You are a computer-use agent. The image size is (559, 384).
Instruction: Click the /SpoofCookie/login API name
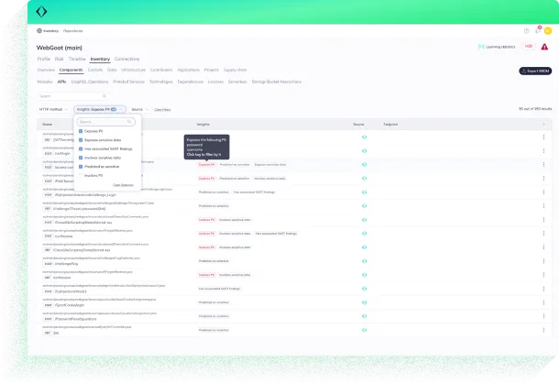(70, 305)
